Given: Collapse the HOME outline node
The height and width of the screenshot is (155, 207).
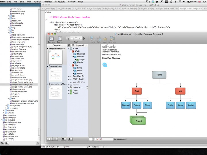Looking at the screenshot, I should [69, 49].
